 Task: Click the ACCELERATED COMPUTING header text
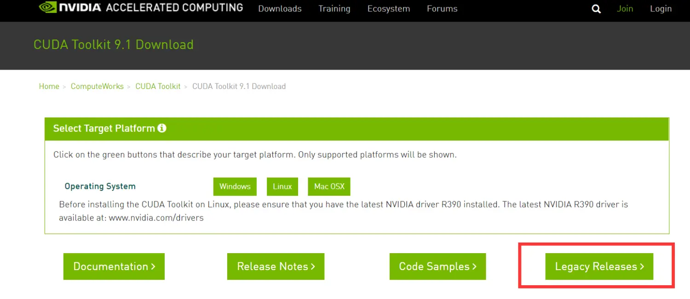[174, 7]
